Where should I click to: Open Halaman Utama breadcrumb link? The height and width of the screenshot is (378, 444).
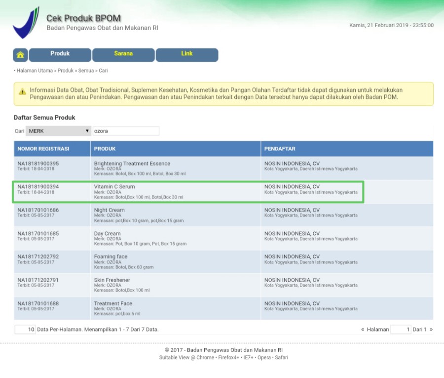click(35, 71)
